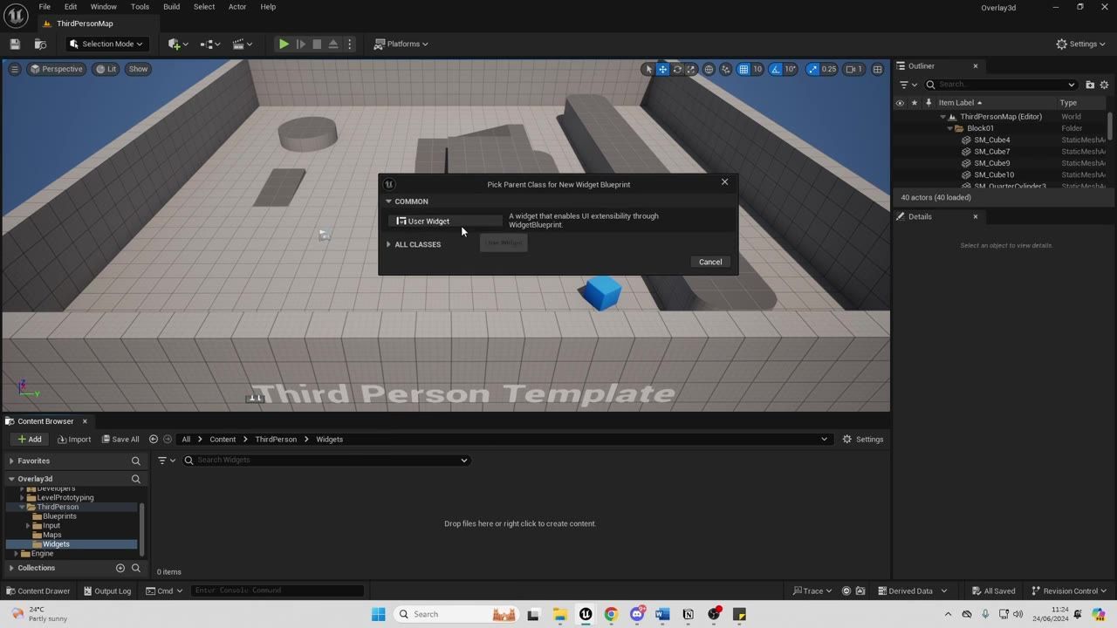Click the star favorites column in Outliner

pos(915,103)
